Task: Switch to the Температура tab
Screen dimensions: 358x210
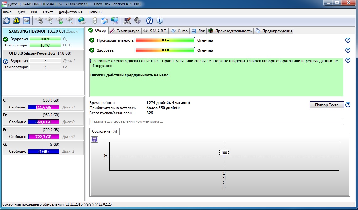Action: 125,31
